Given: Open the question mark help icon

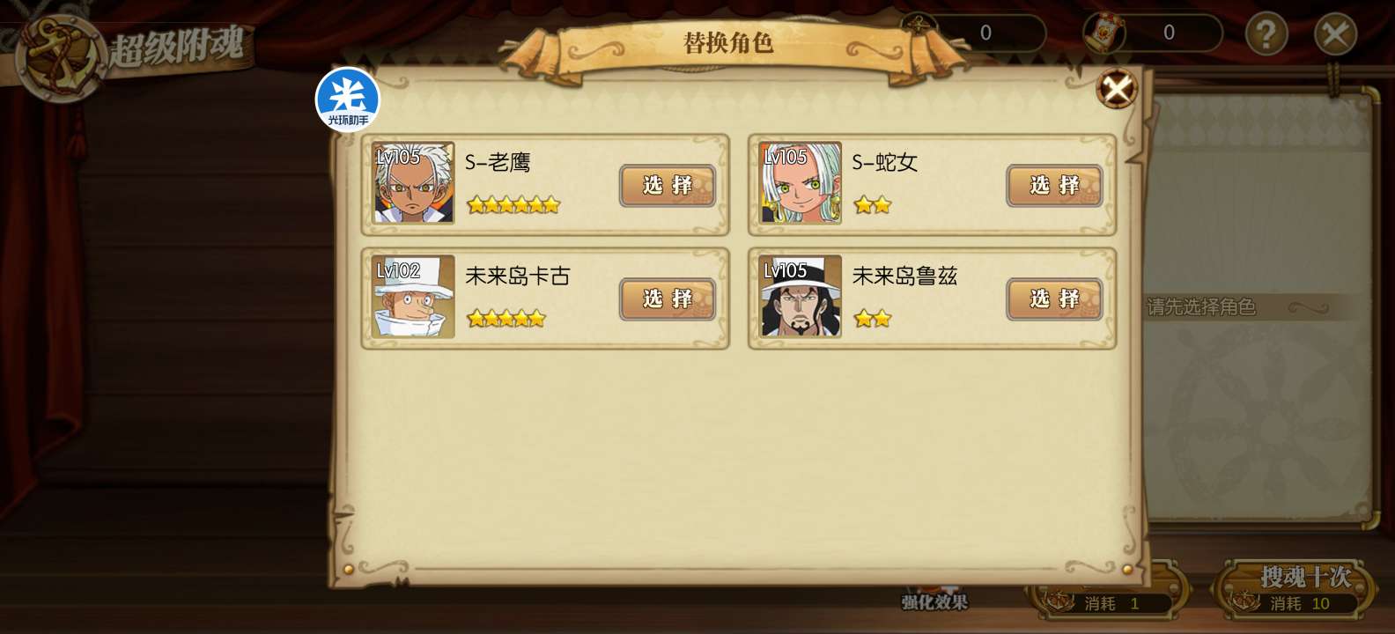Looking at the screenshot, I should point(1266,34).
